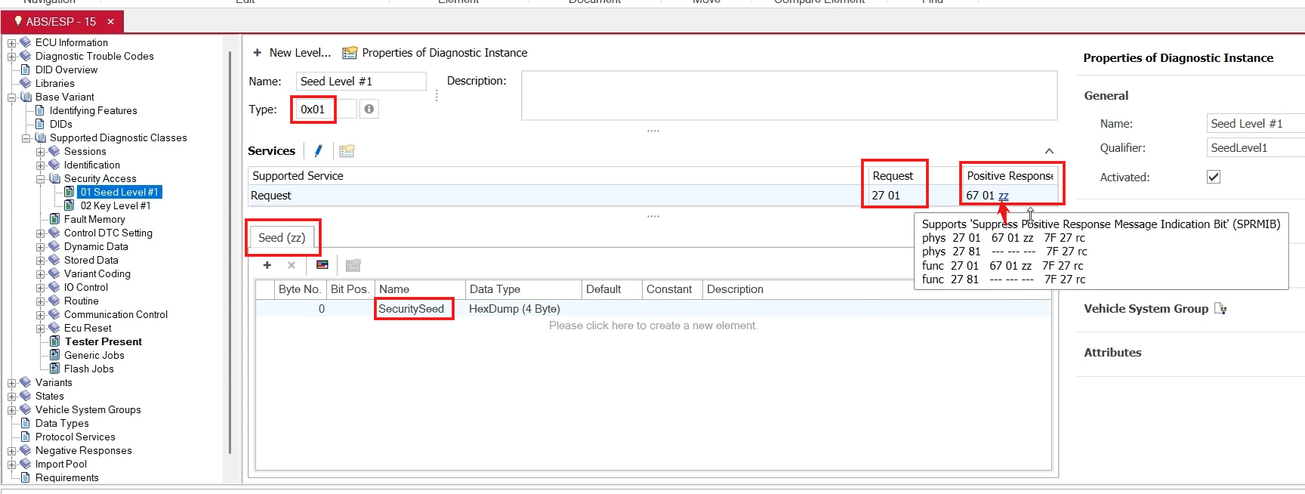The image size is (1305, 494).
Task: Click the Libraries book icon
Action: click(26, 83)
